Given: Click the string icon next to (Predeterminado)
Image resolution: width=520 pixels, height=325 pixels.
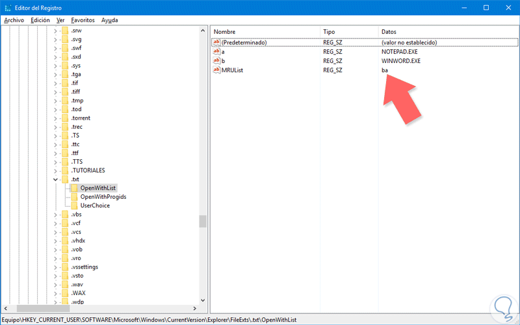Looking at the screenshot, I should tap(216, 42).
